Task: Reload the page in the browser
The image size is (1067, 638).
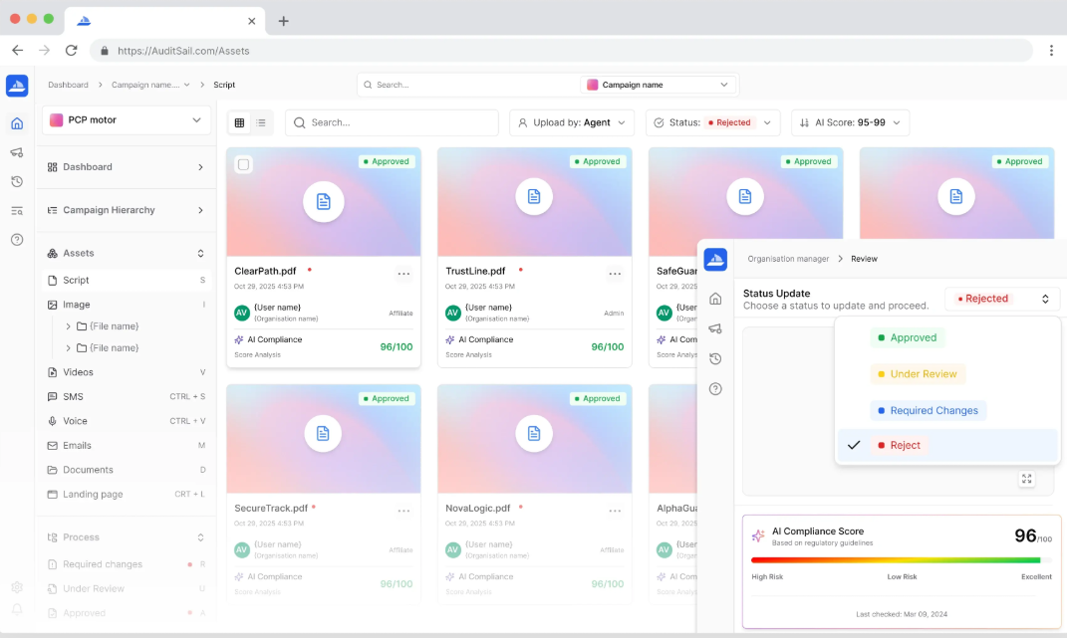Action: (x=71, y=50)
